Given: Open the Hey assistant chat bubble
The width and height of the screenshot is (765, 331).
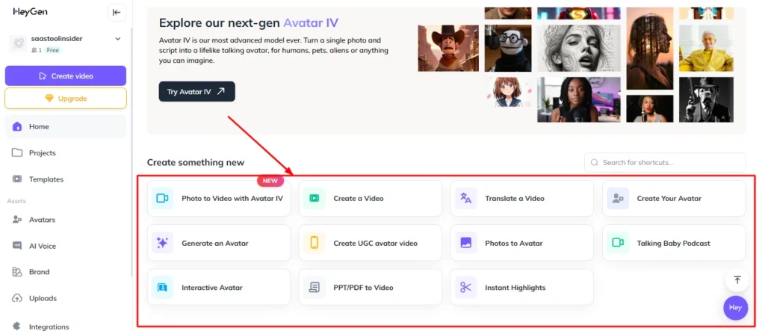Looking at the screenshot, I should click(735, 308).
